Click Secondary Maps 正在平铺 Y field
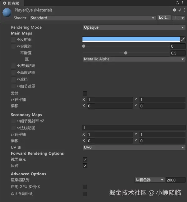Screen dimensions: 187x202 pyautogui.click(x=162, y=134)
